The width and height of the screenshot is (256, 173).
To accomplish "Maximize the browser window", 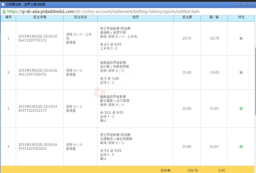I will point(244,4).
